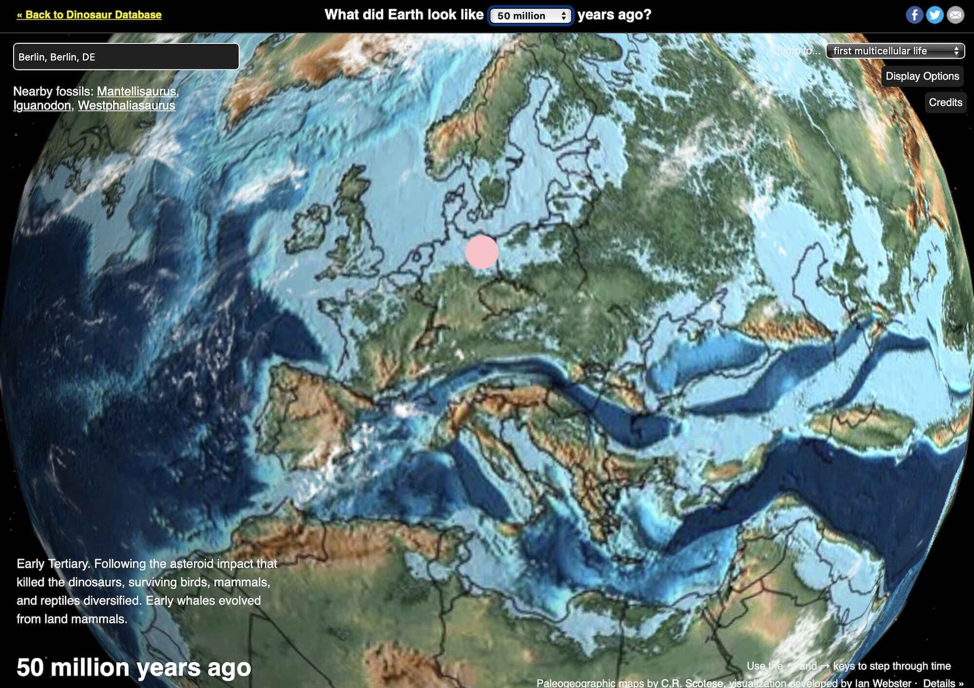Click the pink Berlin location marker

click(x=482, y=252)
